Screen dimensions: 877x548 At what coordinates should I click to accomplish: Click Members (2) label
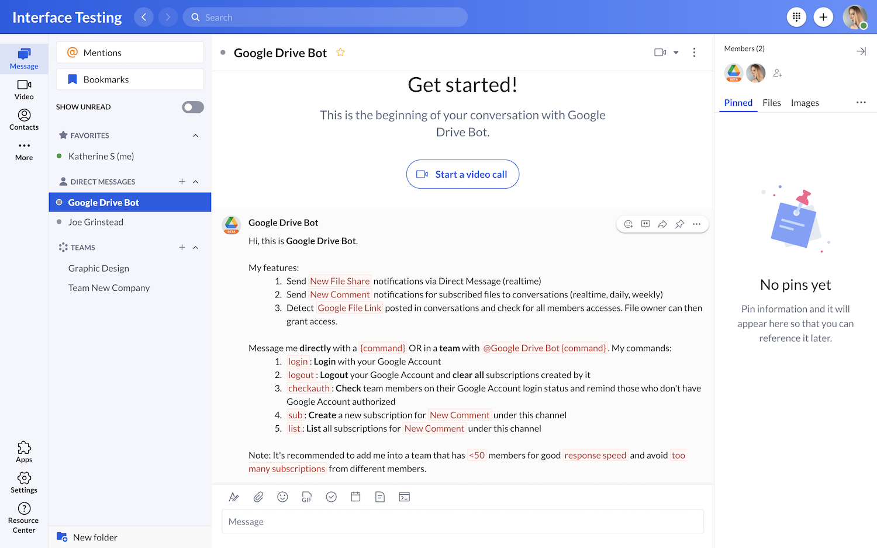[x=744, y=48]
